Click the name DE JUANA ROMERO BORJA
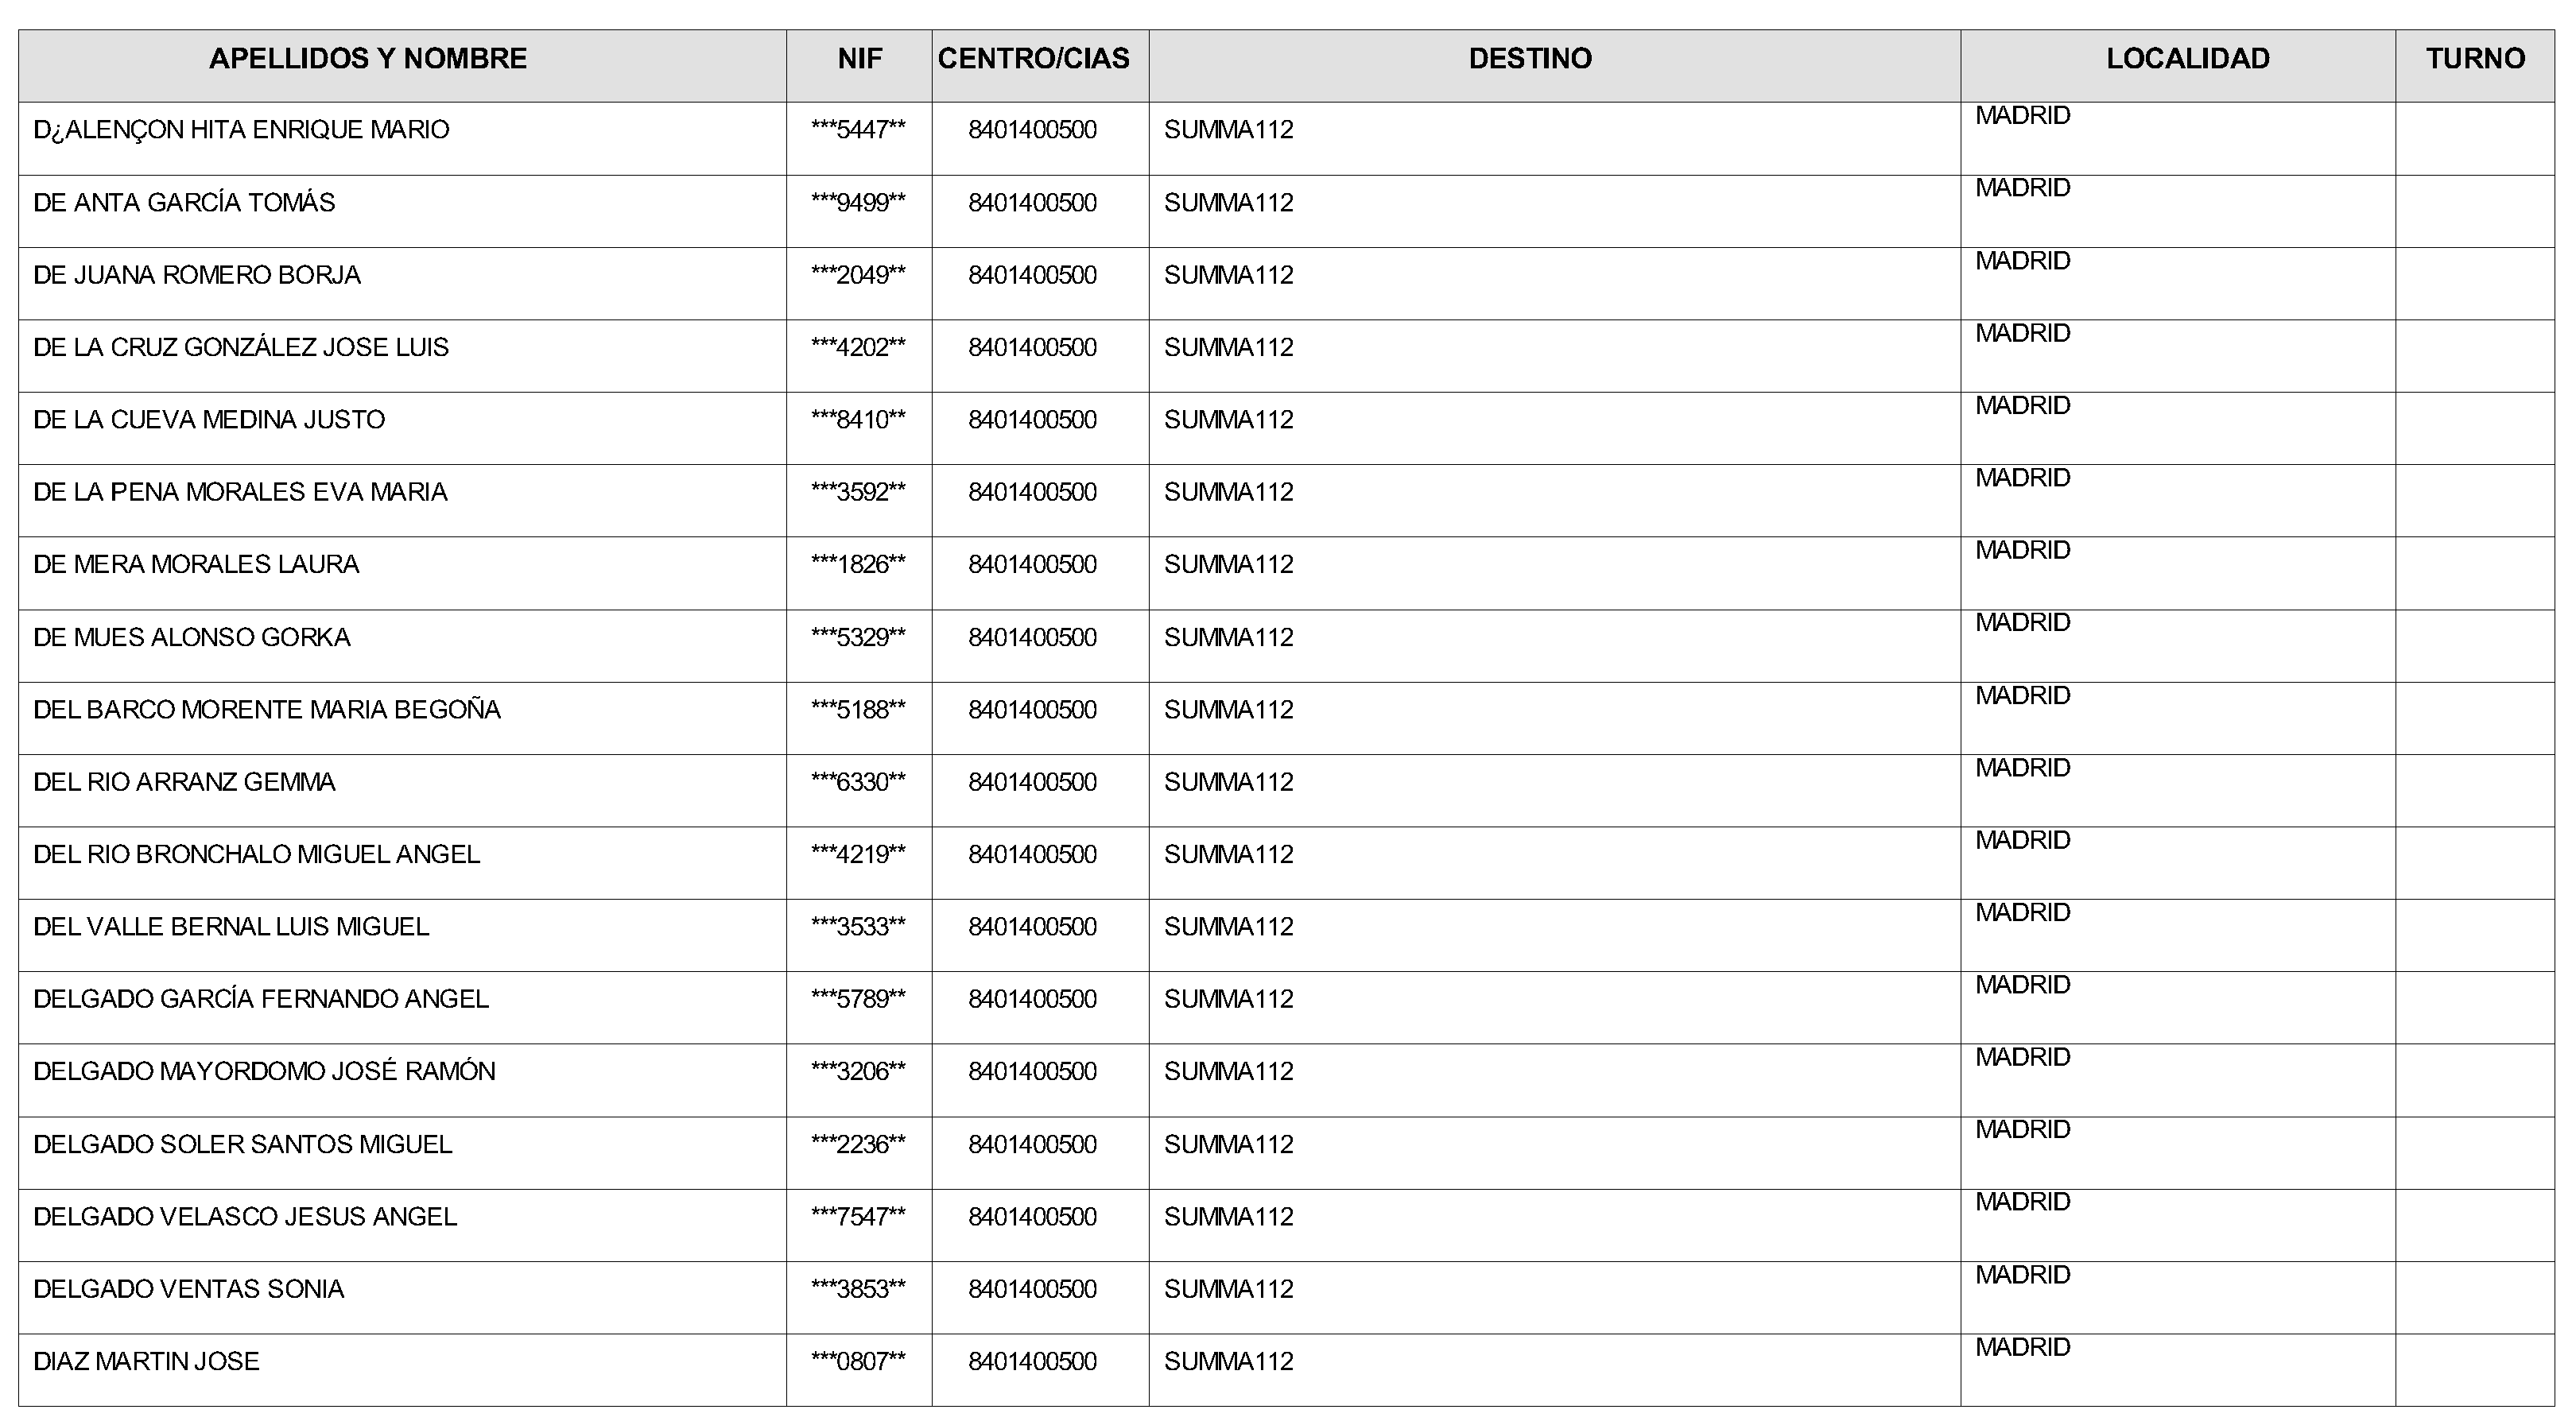Viewport: 2576px width, 1421px height. pyautogui.click(x=197, y=275)
